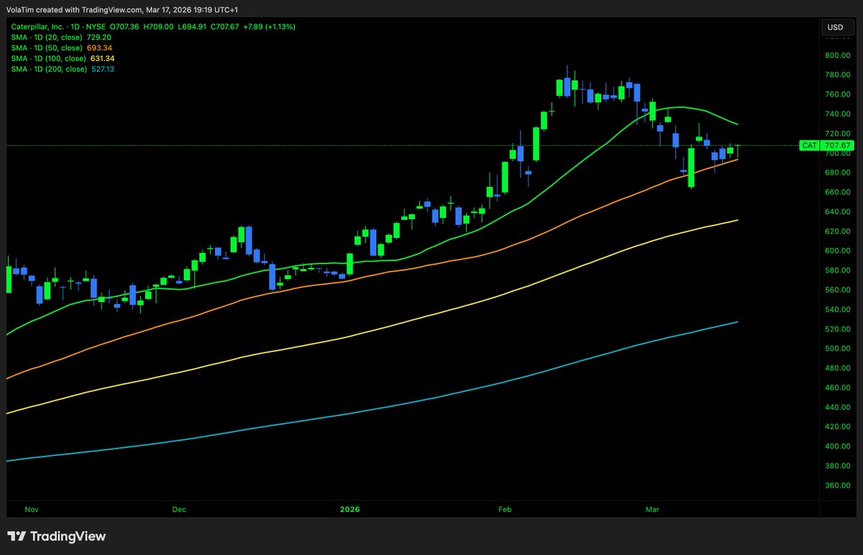Click the SMA 200 value 527.13
863x555 pixels.
coord(102,69)
